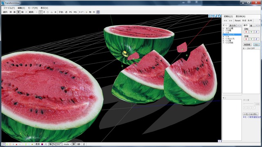This screenshot has width=262, height=147.
Task: Open the 表示枠(N) menu in side panel
Action: tap(240, 16)
